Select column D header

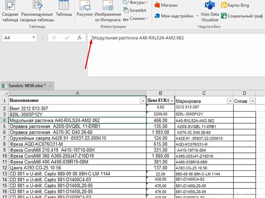click(x=245, y=93)
